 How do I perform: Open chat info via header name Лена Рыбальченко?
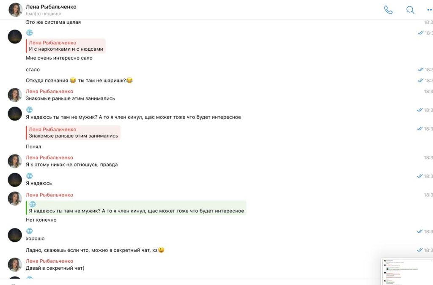51,7
